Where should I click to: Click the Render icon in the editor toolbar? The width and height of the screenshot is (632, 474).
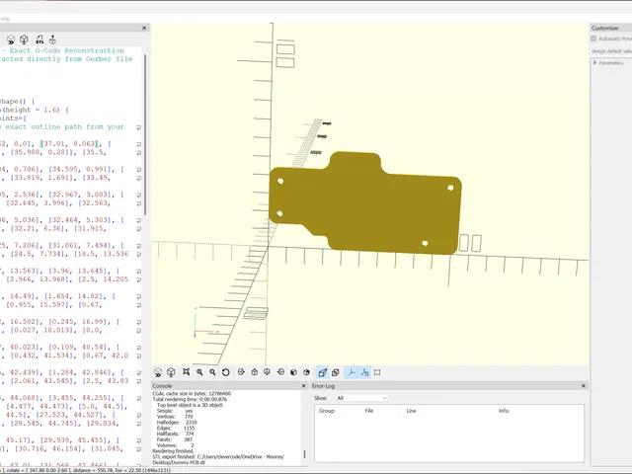pos(24,39)
